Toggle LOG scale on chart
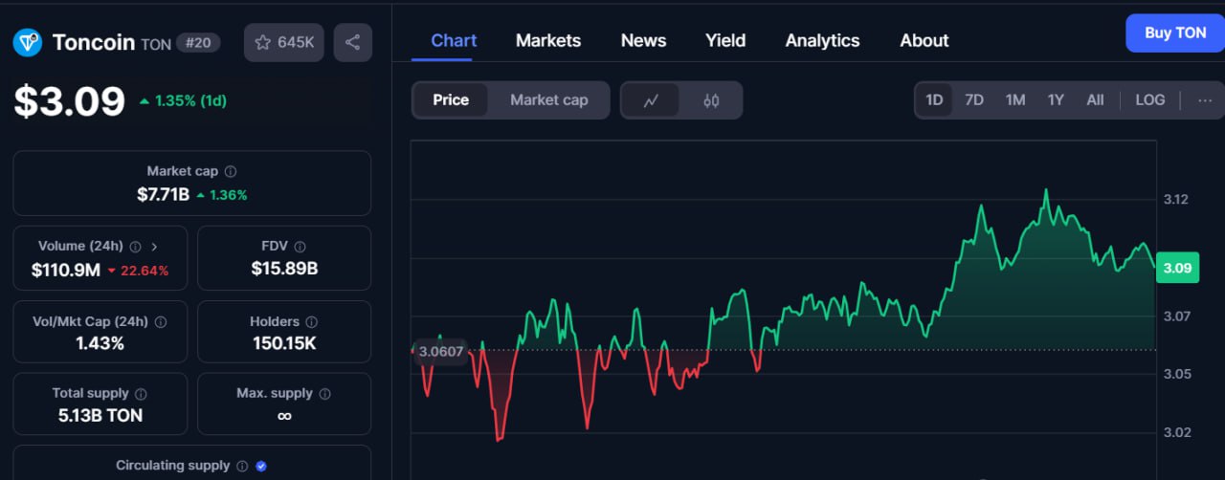1225x480 pixels. tap(1150, 100)
